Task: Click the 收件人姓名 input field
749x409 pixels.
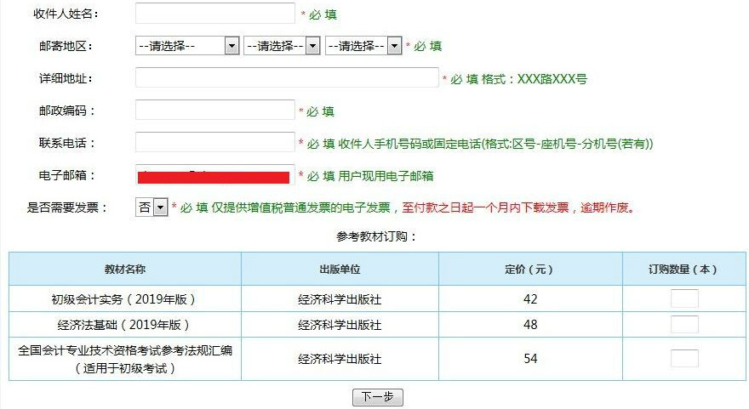Action: (x=214, y=14)
